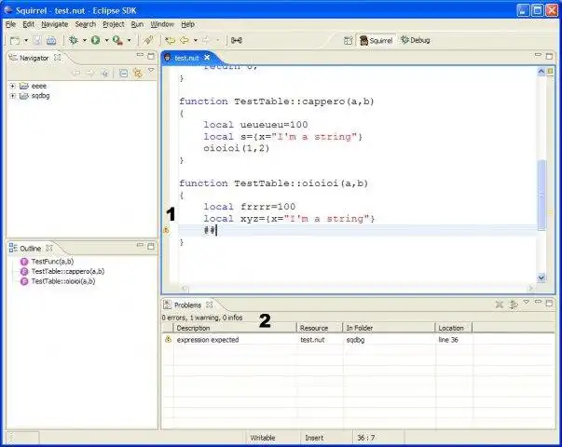Open the File menu
This screenshot has height=447, width=562.
(x=10, y=24)
